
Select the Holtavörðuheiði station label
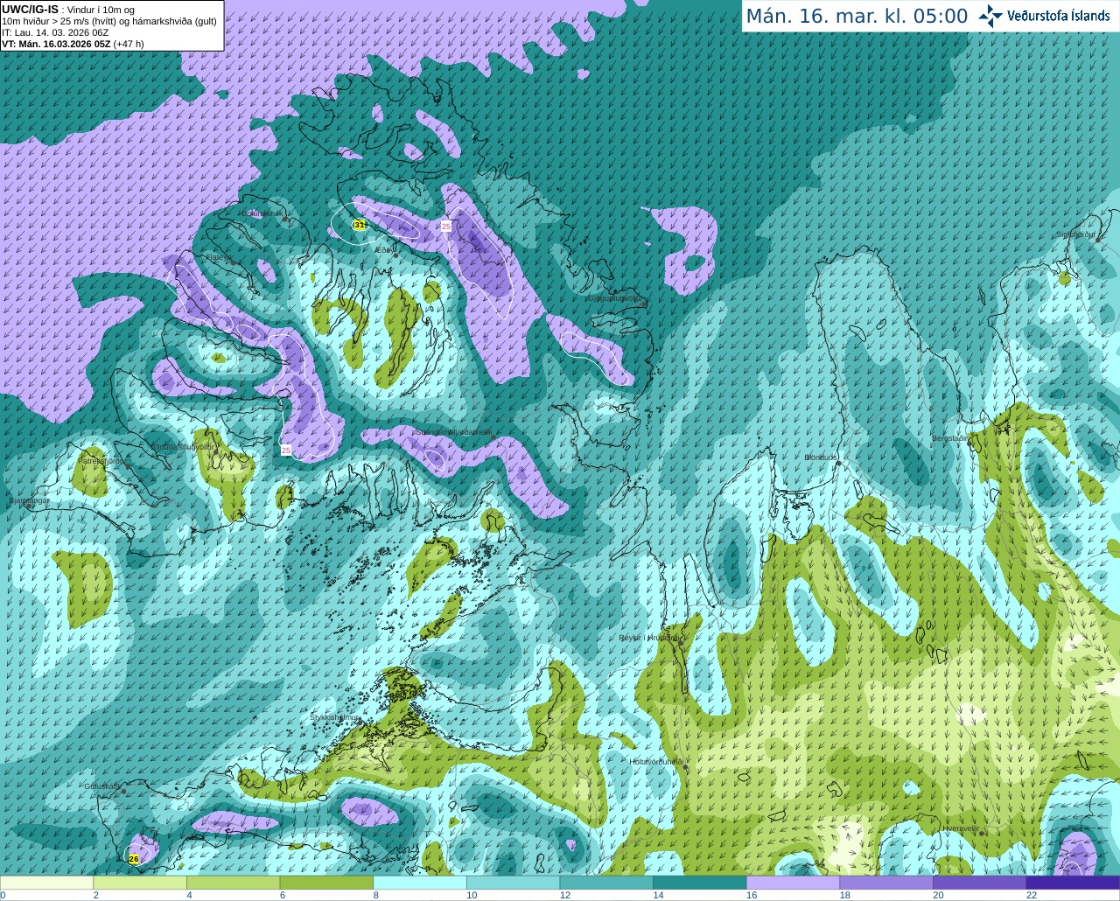click(656, 762)
